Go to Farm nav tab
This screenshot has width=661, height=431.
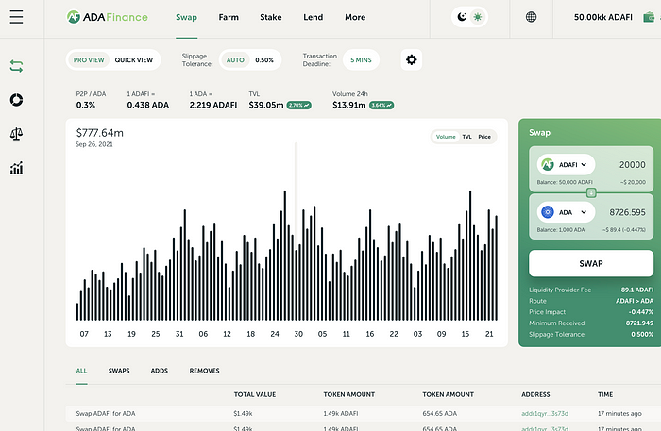point(229,17)
